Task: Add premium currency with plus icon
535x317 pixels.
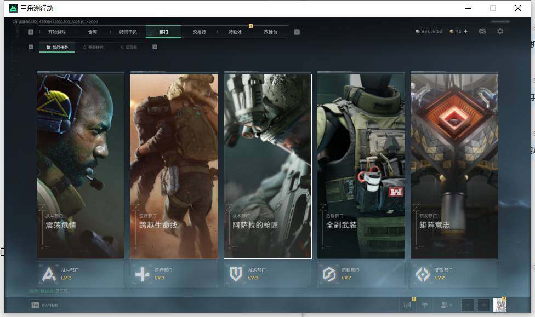Action: [x=465, y=31]
